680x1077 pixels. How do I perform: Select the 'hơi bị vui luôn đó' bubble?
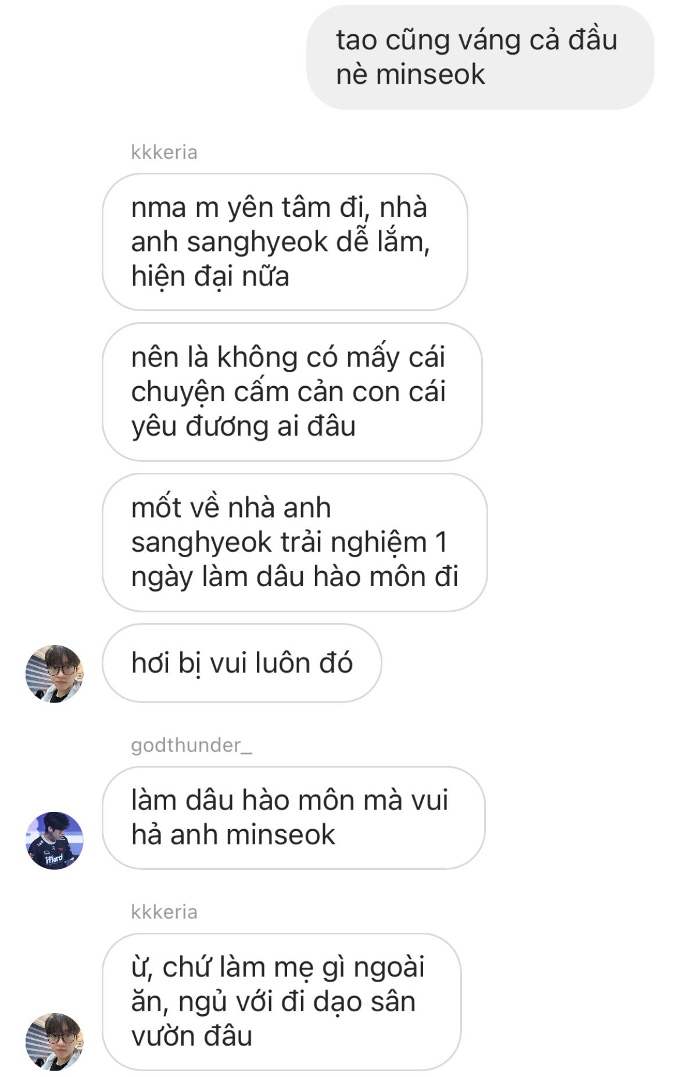pyautogui.click(x=242, y=663)
